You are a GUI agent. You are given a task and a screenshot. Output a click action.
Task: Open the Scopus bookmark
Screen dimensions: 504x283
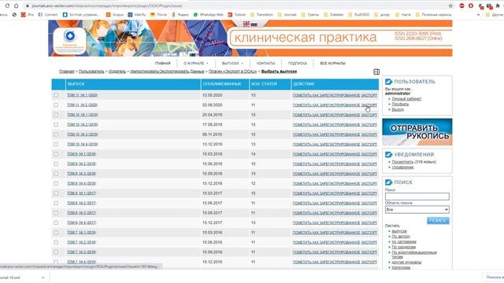coord(115,14)
